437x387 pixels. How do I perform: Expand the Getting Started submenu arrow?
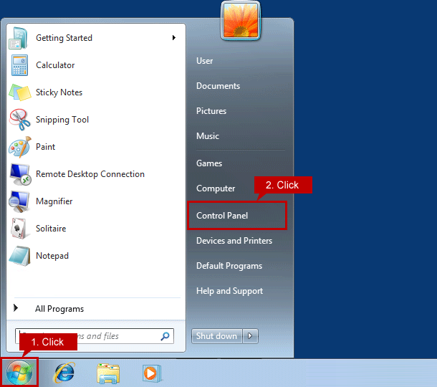pos(174,38)
